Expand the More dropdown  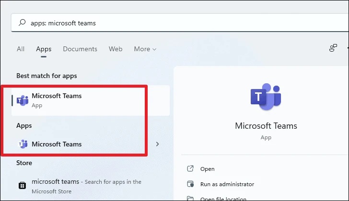(145, 49)
